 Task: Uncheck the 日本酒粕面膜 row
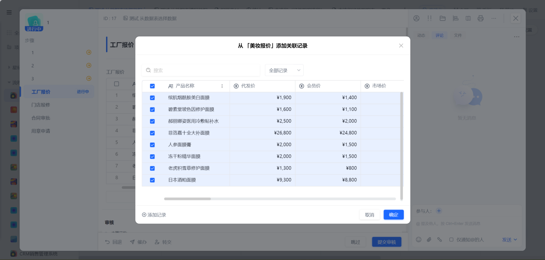click(152, 180)
